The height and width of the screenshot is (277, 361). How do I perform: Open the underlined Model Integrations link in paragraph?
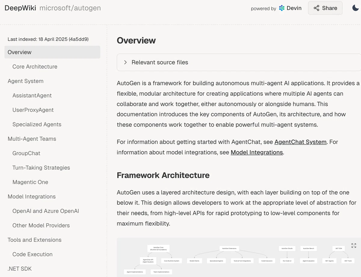[257, 152]
